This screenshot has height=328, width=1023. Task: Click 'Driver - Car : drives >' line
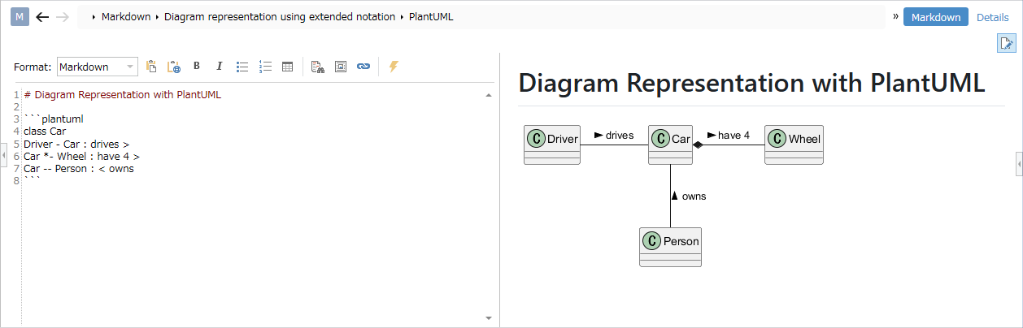point(76,144)
